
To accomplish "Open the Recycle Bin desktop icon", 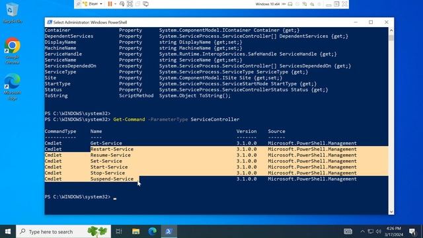I will (x=12, y=13).
